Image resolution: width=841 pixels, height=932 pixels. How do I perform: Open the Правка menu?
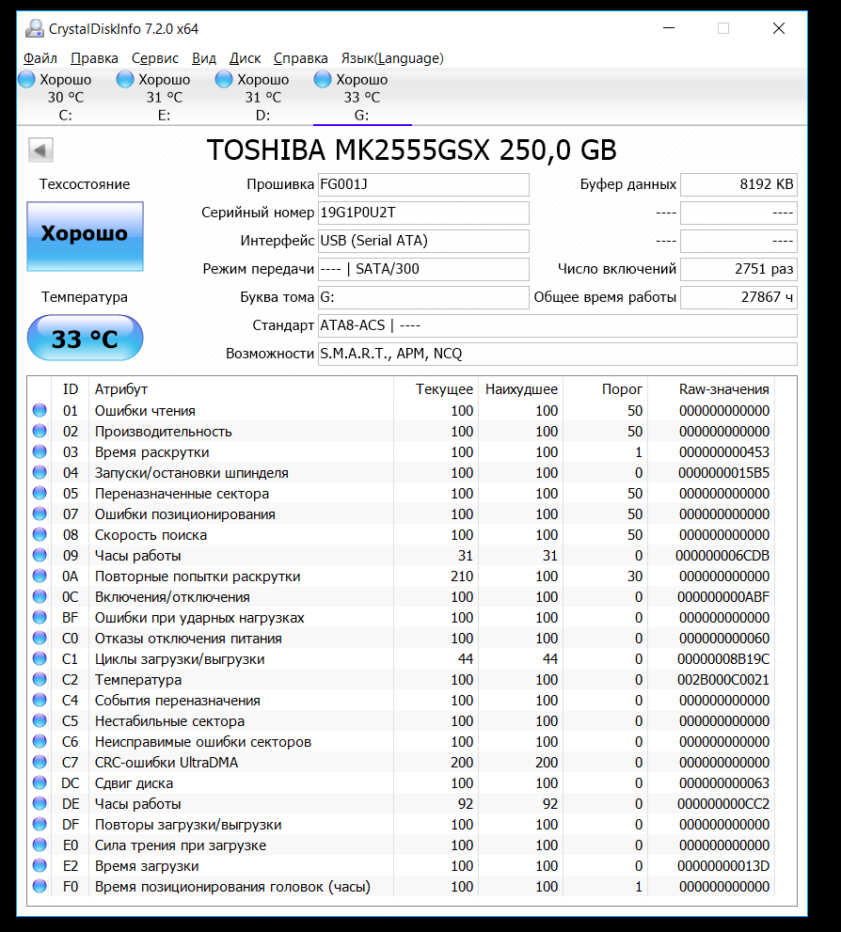[x=94, y=58]
